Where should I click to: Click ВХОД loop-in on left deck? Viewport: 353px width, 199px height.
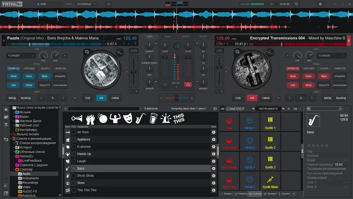12,98
